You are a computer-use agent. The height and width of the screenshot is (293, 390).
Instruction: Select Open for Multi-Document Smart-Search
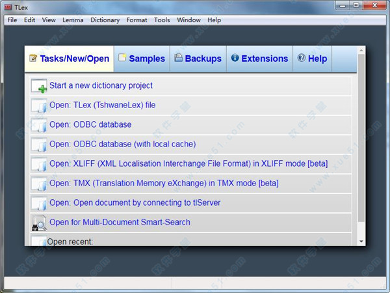click(120, 222)
